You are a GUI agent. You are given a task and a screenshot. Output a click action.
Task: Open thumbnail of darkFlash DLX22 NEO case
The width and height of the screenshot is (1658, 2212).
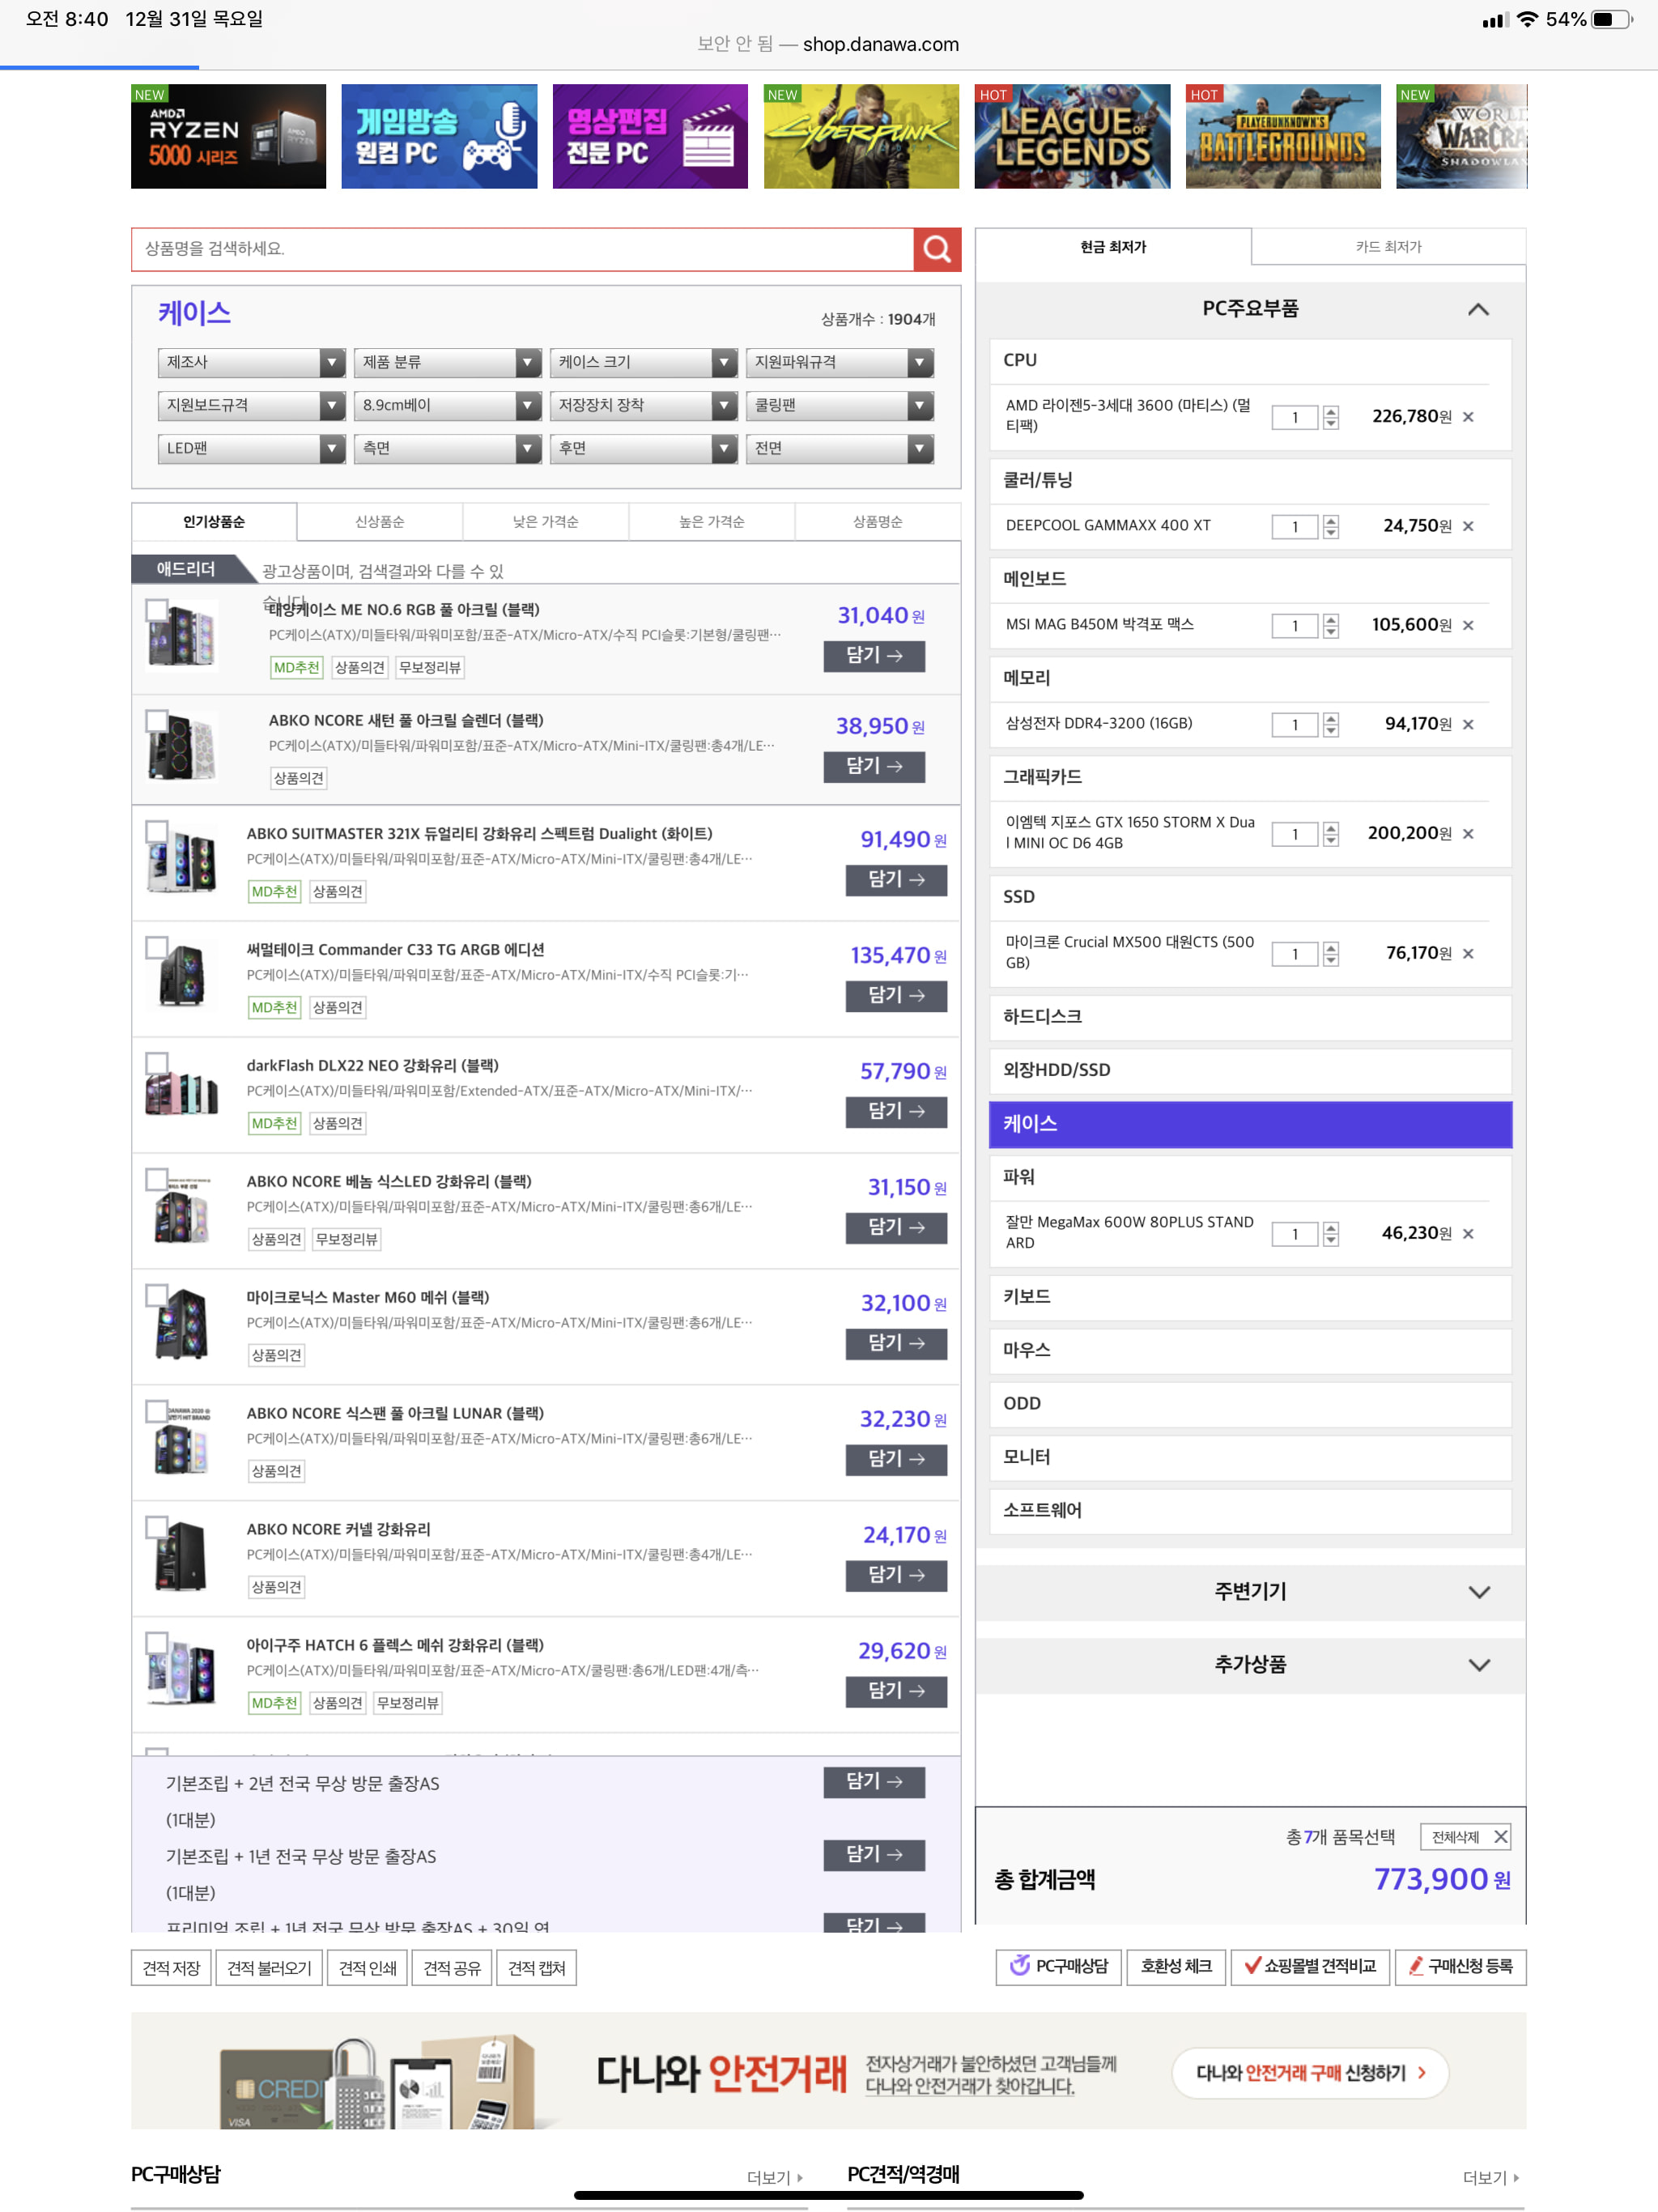(181, 1091)
